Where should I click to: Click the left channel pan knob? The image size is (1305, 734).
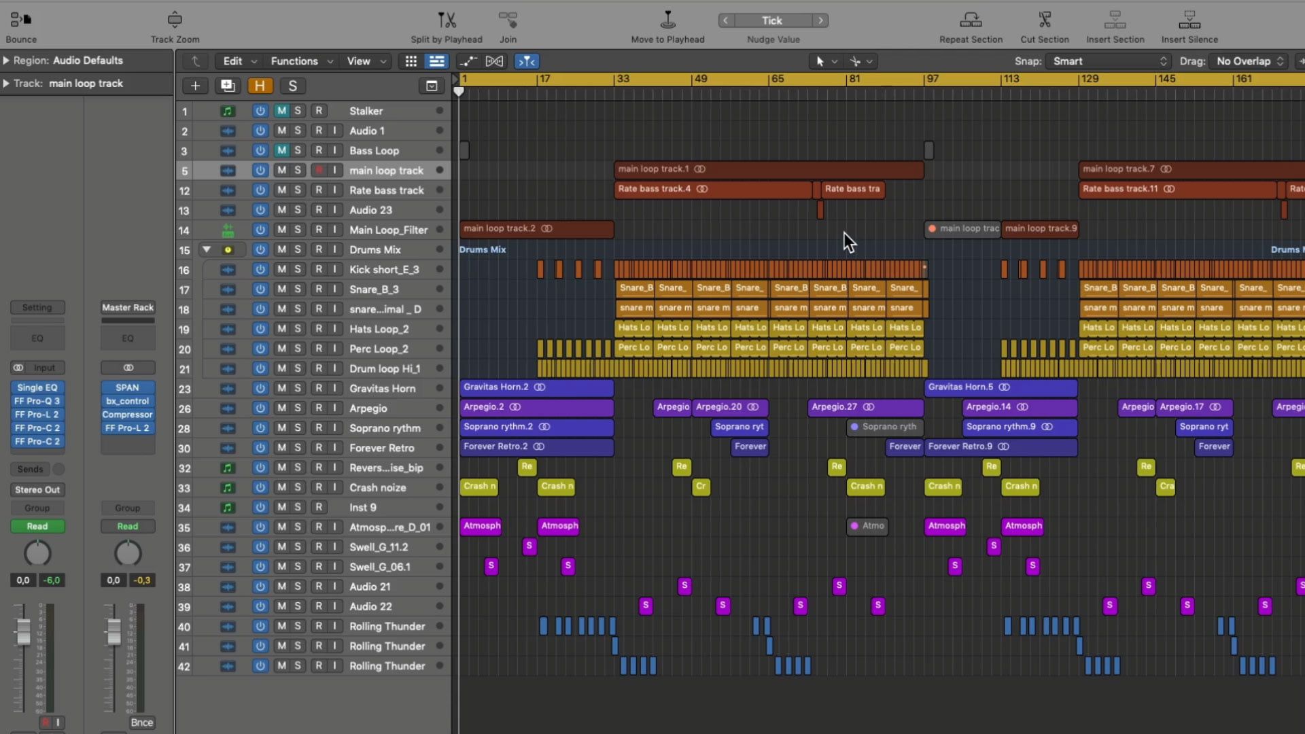coord(37,553)
